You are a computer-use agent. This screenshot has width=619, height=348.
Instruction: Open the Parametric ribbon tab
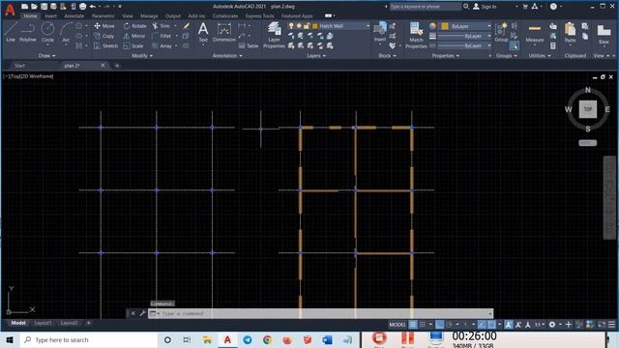(x=103, y=16)
